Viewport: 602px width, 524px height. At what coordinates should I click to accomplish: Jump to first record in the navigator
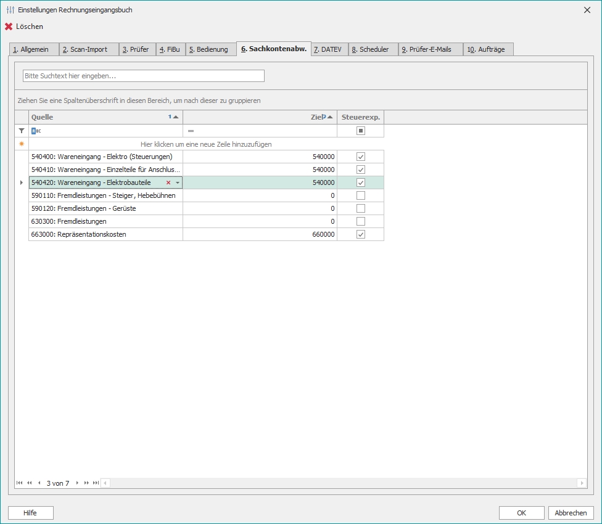pos(20,483)
